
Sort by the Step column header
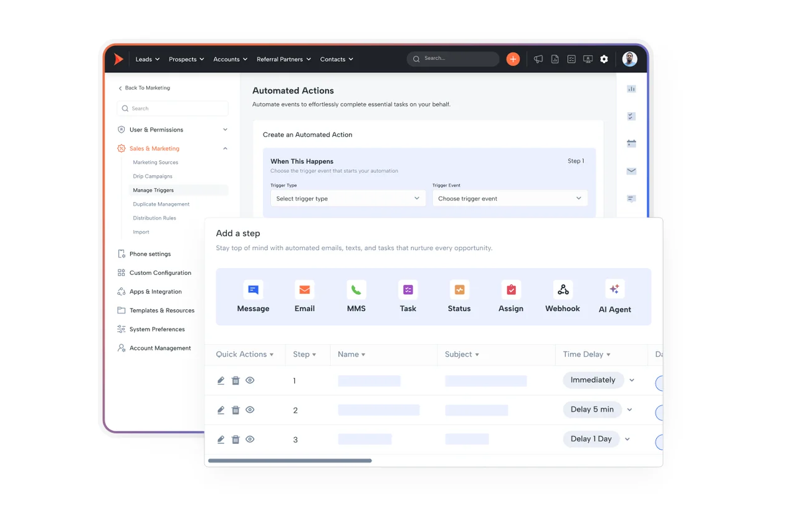coord(305,354)
